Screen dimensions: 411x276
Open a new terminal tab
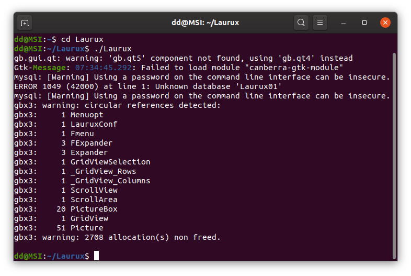click(25, 23)
